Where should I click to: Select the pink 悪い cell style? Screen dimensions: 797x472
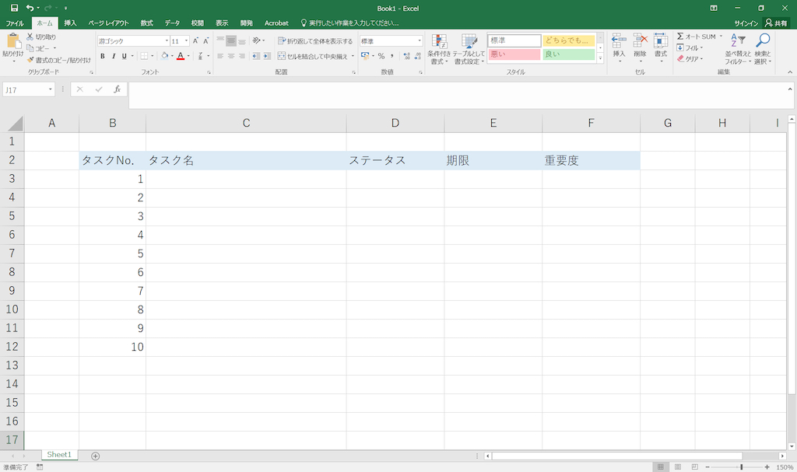click(514, 54)
